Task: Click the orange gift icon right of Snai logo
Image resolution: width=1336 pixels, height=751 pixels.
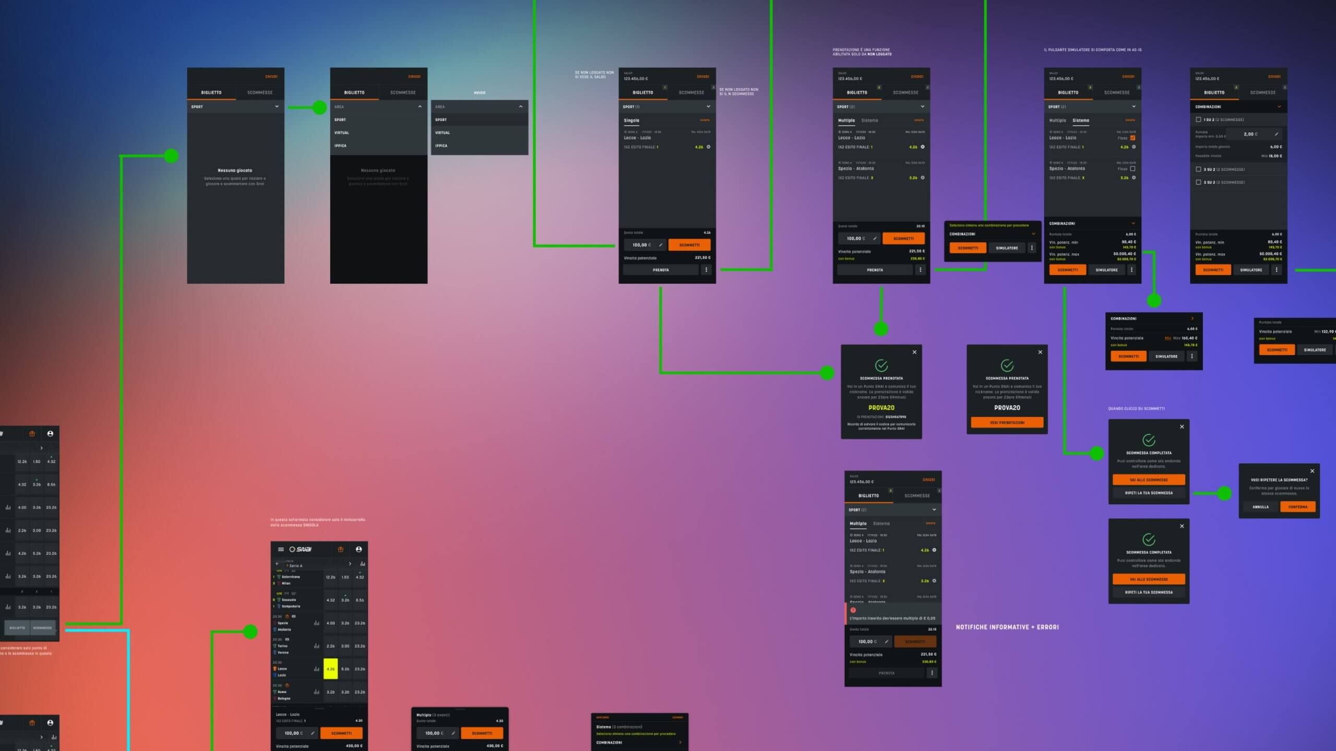Action: [341, 549]
